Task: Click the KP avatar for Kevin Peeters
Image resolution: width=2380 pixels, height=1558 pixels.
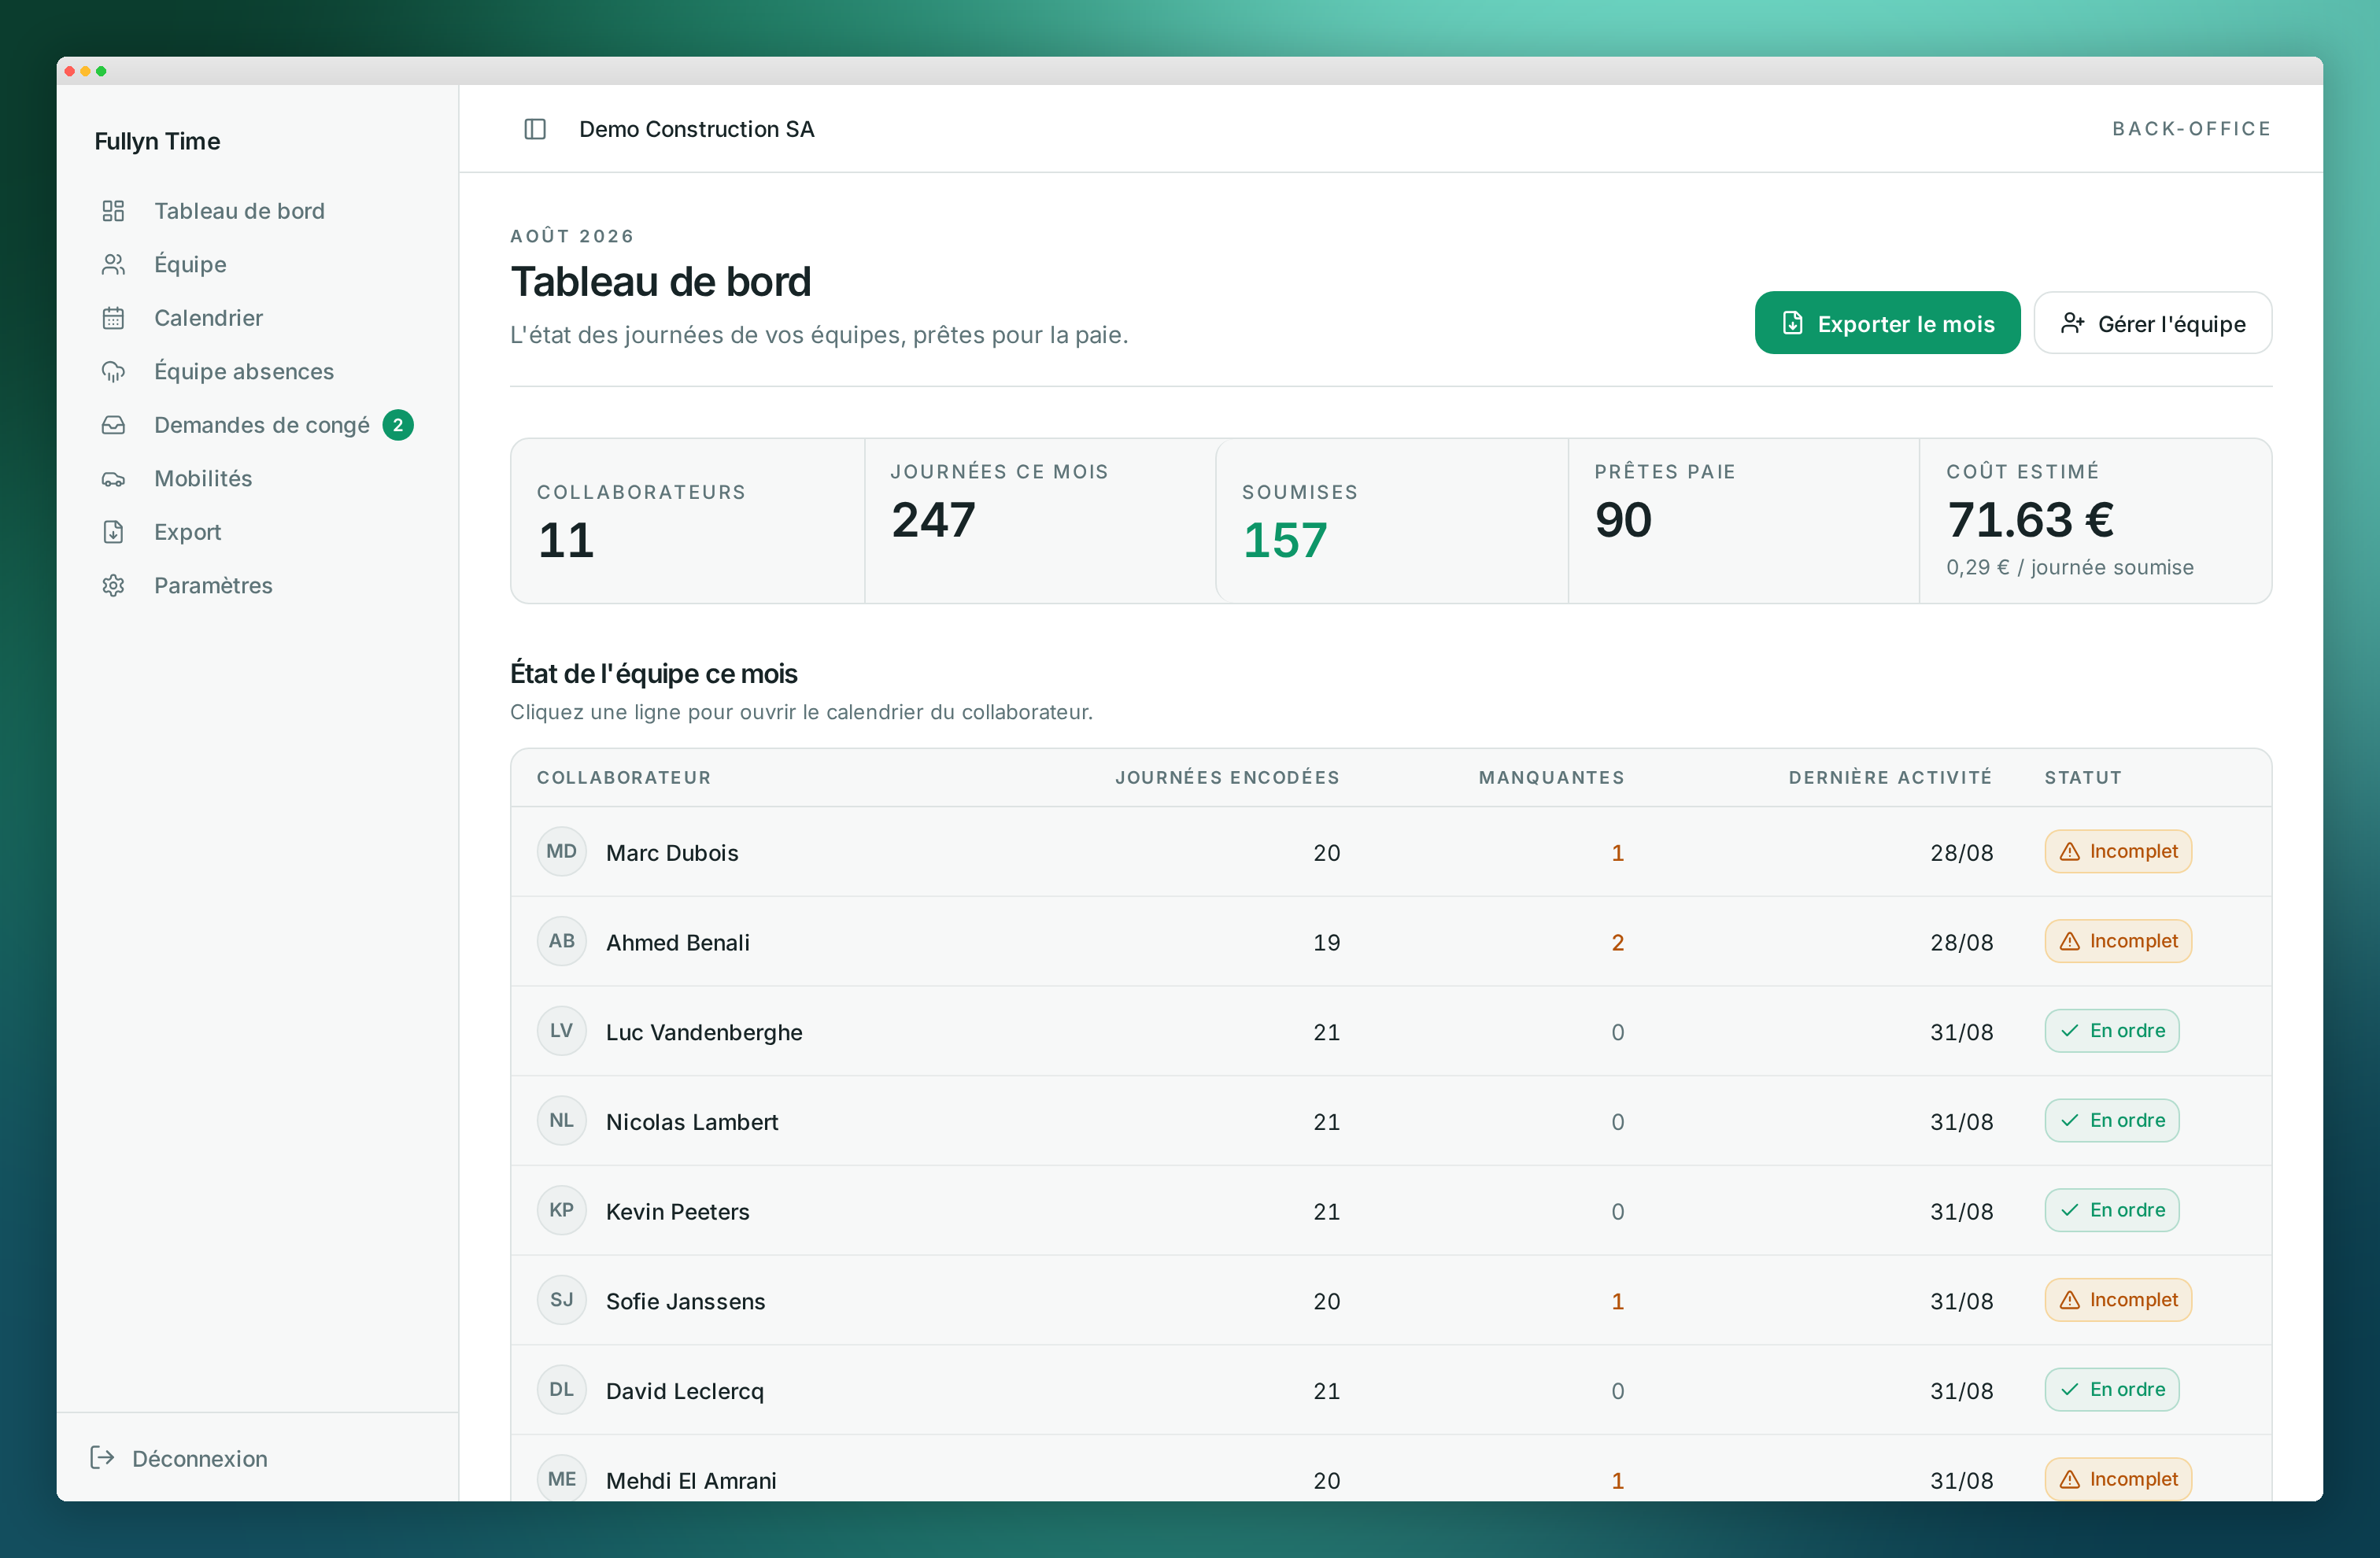Action: pos(561,1210)
